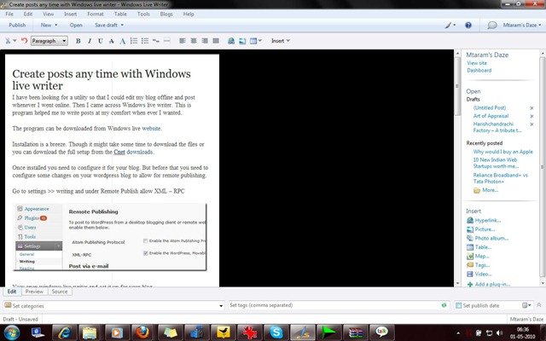Click the Cut scissors icon
Image resolution: width=546 pixels, height=341 pixels.
pyautogui.click(x=8, y=41)
